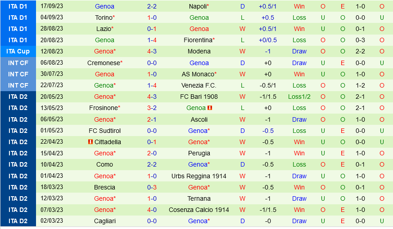Screen dimensions: 393x229
Task: Select the ITA Cup league label
Action: [18, 52]
